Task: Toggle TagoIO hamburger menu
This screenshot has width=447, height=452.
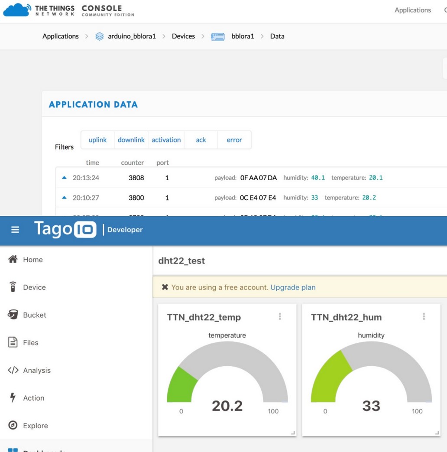Action: (x=15, y=230)
